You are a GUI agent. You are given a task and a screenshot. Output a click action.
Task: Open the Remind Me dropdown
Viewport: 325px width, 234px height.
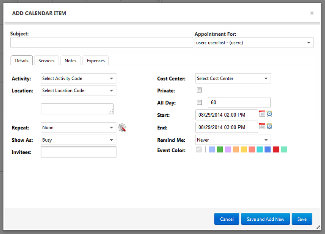click(233, 140)
